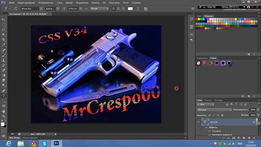The height and width of the screenshot is (147, 261).
Task: Filter layers by type (text) layers
Action: pyautogui.click(x=236, y=105)
